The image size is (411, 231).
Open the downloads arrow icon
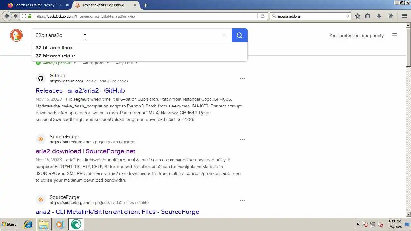click(x=379, y=16)
